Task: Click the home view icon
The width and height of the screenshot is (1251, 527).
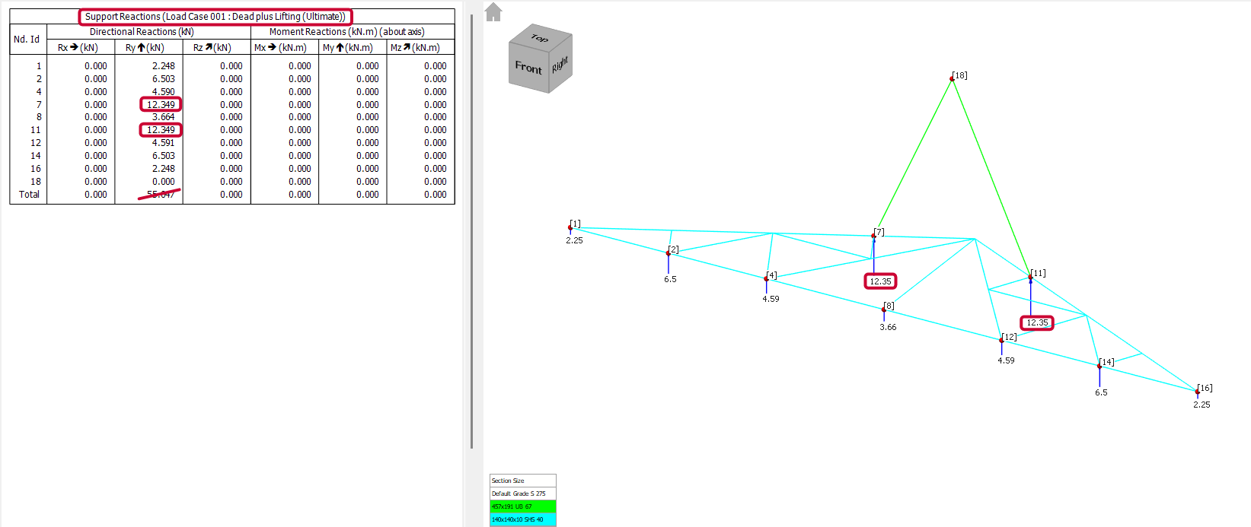Action: 493,12
